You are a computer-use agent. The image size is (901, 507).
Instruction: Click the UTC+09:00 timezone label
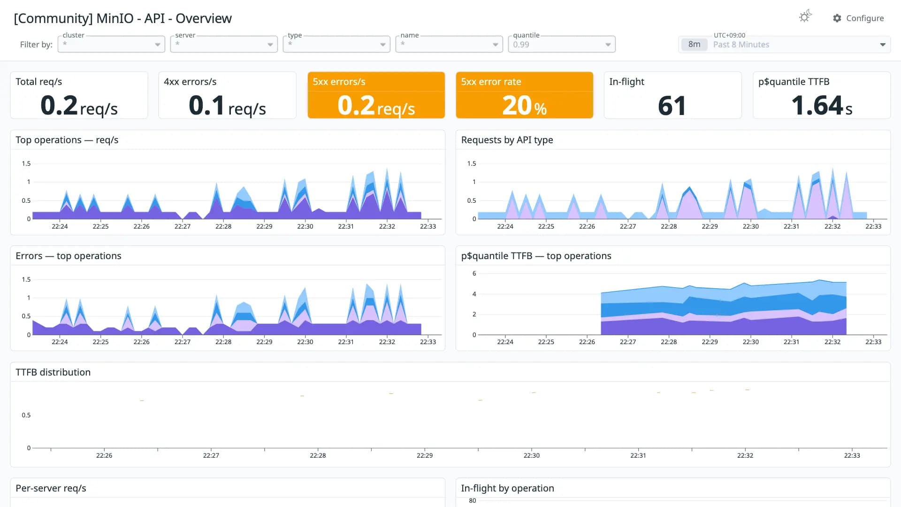point(729,35)
